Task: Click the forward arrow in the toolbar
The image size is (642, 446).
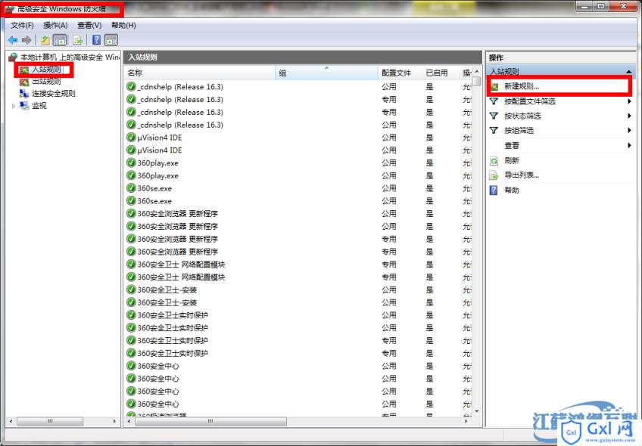Action: 26,40
